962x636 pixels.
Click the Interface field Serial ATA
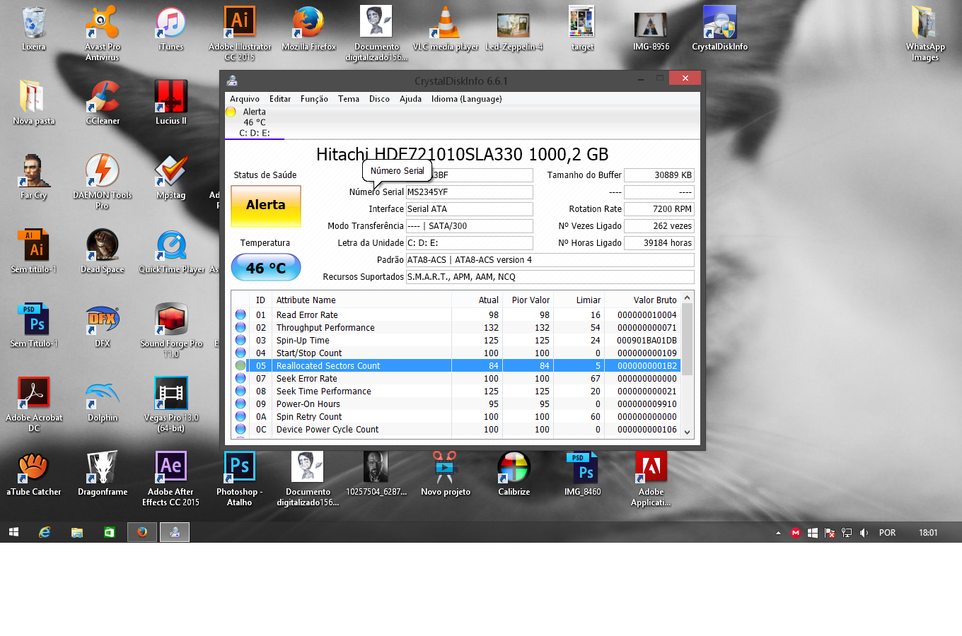pyautogui.click(x=469, y=209)
